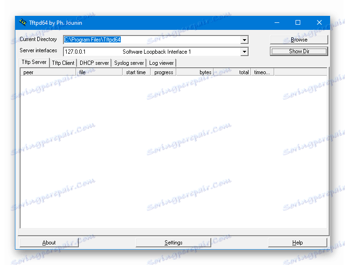Viewport: 345px width, 265px height.
Task: Sort by the peer column header
Action: click(48, 72)
